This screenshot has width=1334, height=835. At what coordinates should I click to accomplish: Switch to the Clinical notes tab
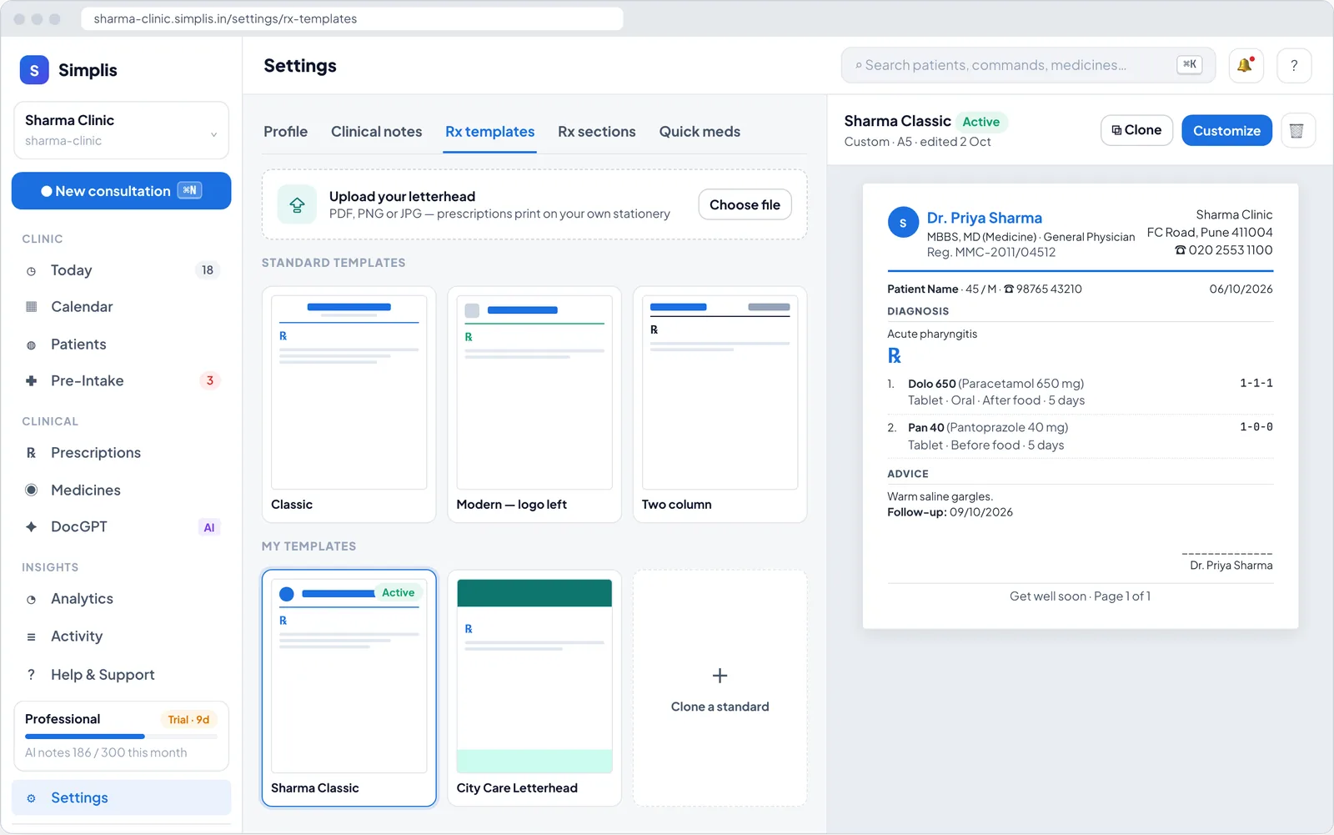[x=376, y=132]
